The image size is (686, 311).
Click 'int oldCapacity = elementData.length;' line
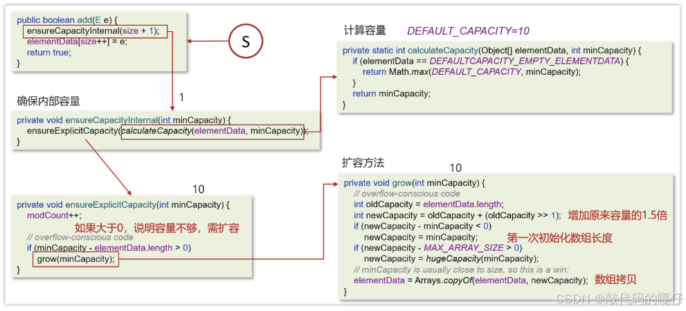point(428,204)
